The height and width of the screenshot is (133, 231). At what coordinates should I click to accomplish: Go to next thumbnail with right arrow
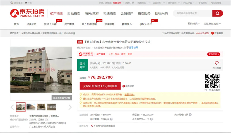[70, 107]
